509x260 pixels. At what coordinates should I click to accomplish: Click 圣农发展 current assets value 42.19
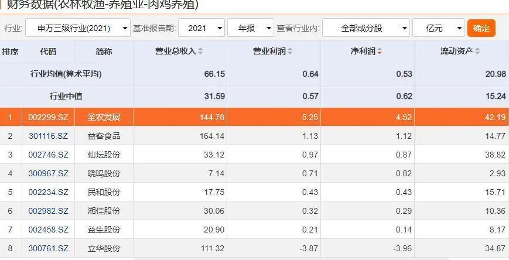(496, 117)
